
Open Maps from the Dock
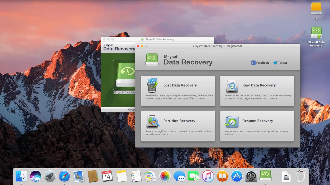tap(150, 176)
